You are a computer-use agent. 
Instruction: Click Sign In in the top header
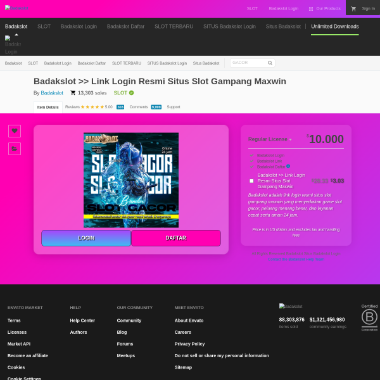pos(368,9)
